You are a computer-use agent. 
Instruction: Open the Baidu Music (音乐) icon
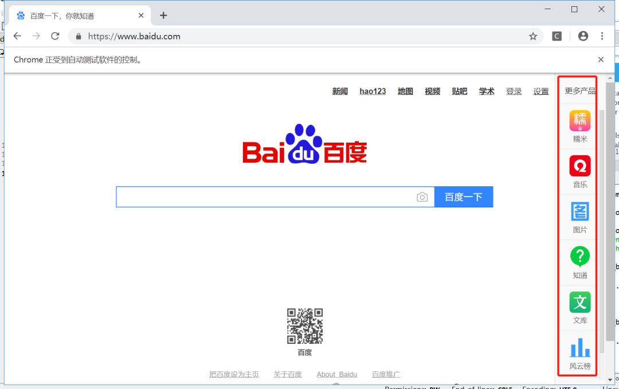pos(579,166)
